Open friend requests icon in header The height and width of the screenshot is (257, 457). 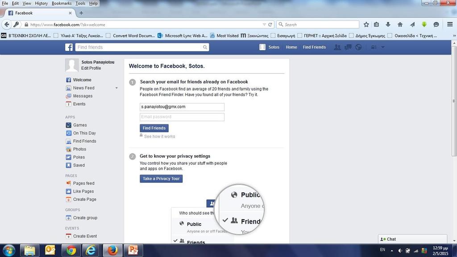click(337, 47)
